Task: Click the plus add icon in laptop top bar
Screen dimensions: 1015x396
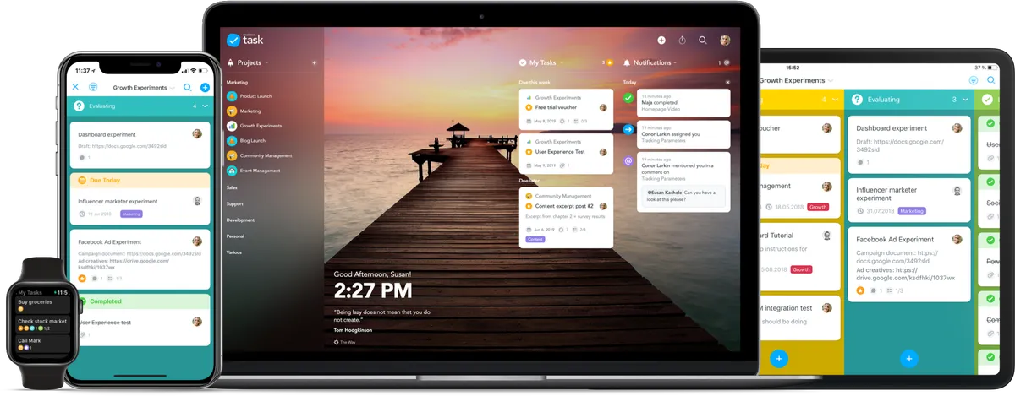Action: coord(661,40)
